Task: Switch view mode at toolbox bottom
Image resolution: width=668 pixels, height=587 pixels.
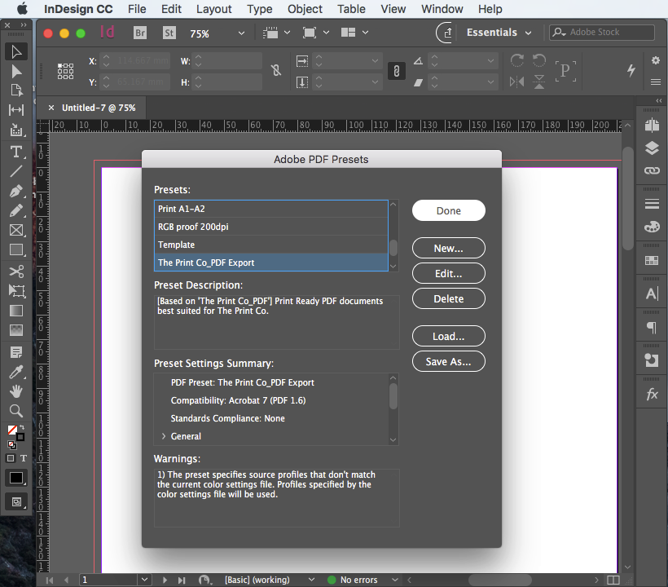Action: (16, 501)
